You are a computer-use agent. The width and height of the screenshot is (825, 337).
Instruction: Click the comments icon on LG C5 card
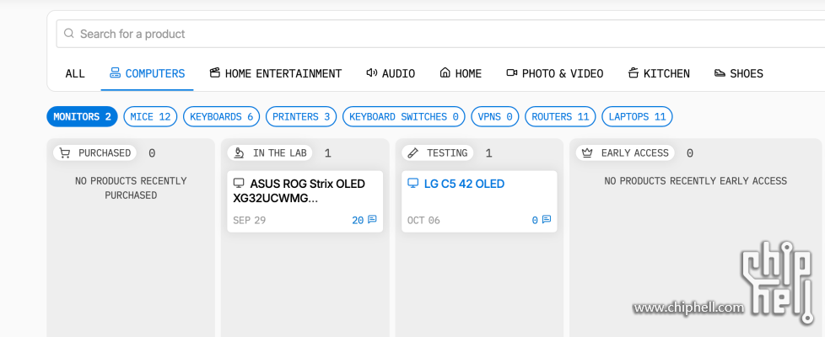546,220
